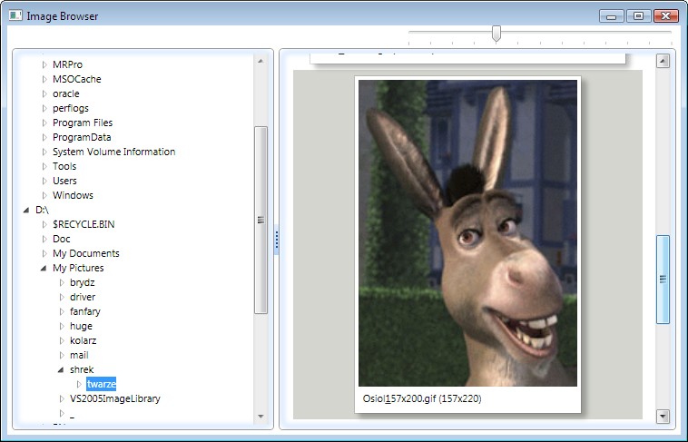Select the Program Files folder

[83, 123]
